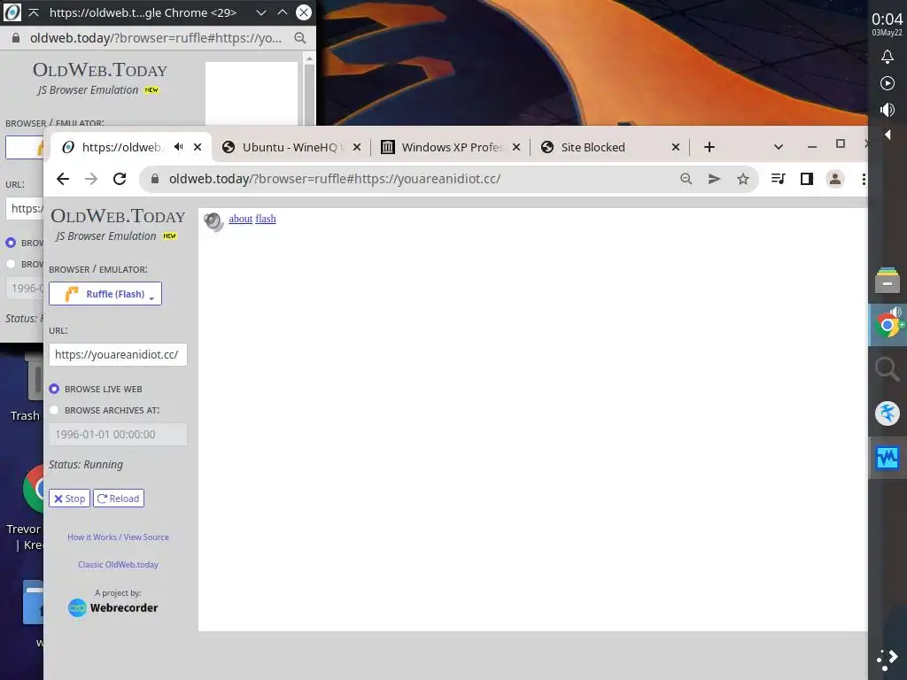This screenshot has height=680, width=907.
Task: Switch to the Ubuntu - WineHQ tab
Action: point(290,147)
